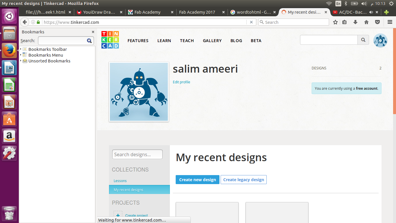Open the FEATURES menu item
396x223 pixels.
point(138,41)
